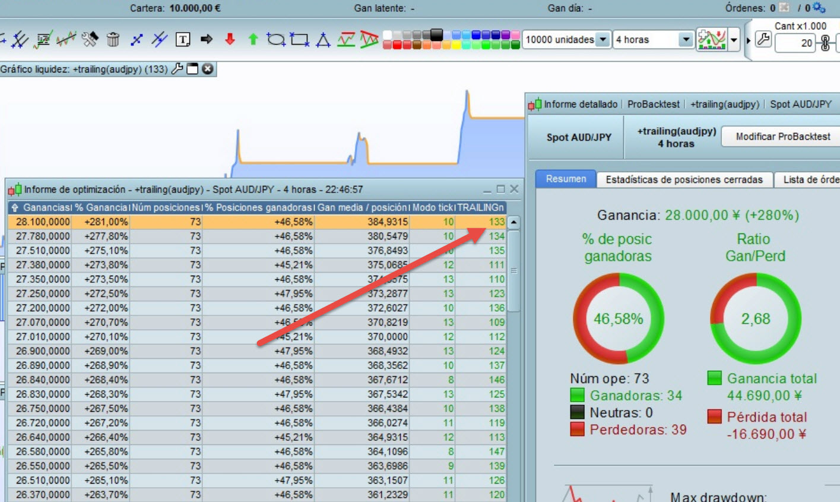Image resolution: width=840 pixels, height=502 pixels.
Task: Sort by the Núm posiciones column header
Action: coord(166,207)
